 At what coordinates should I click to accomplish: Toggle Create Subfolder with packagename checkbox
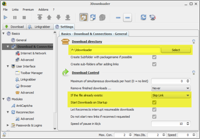coord(154,57)
